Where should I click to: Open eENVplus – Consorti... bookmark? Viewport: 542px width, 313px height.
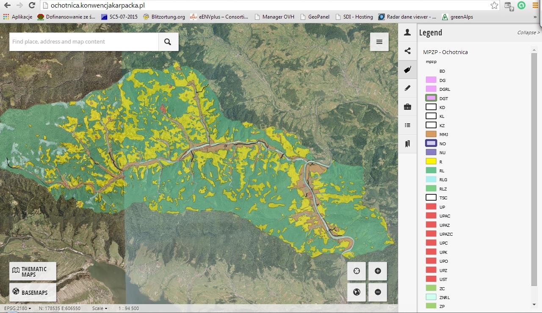pyautogui.click(x=219, y=17)
